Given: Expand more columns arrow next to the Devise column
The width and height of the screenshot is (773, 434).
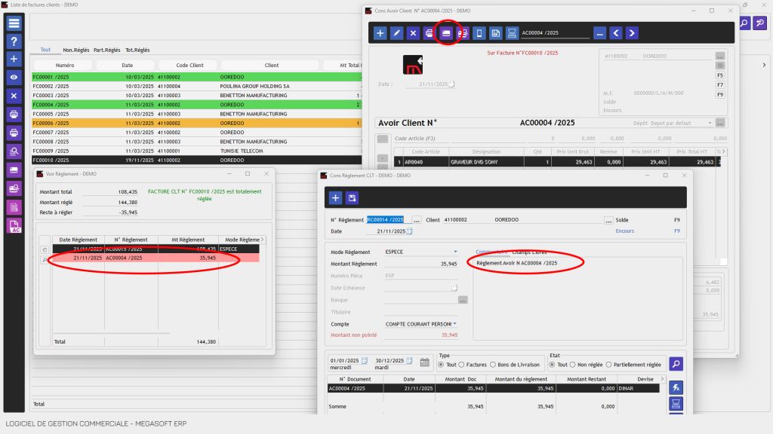Looking at the screenshot, I should click(x=662, y=379).
